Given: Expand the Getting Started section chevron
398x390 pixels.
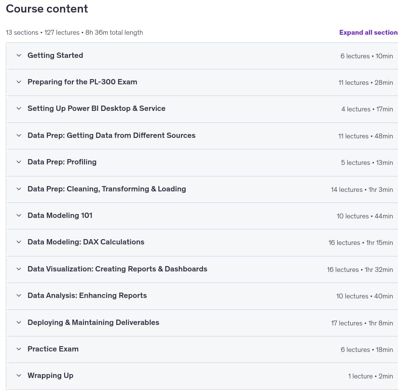Looking at the screenshot, I should tap(19, 55).
